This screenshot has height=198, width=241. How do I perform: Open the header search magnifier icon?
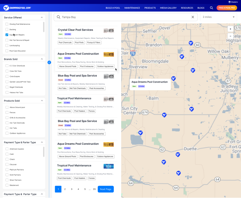[211, 8]
